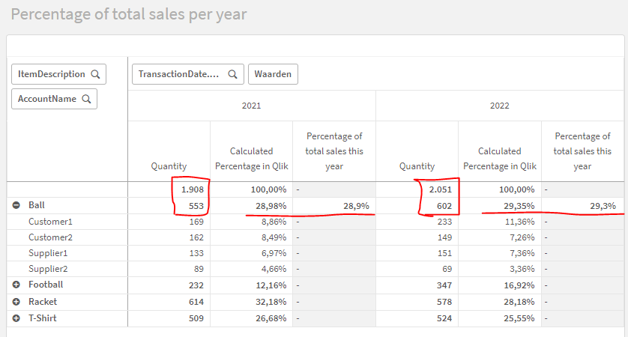Click the Ball 2021 quantity cell 553
This screenshot has height=337, width=628.
tap(194, 205)
